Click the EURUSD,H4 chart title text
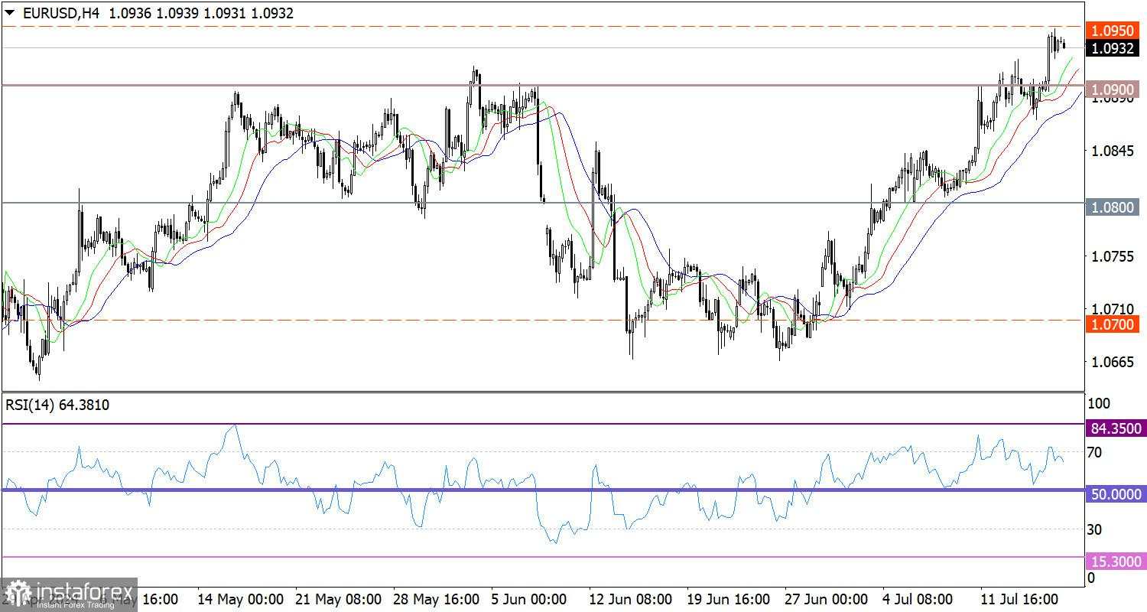This screenshot has height=612, width=1147. 61,13
